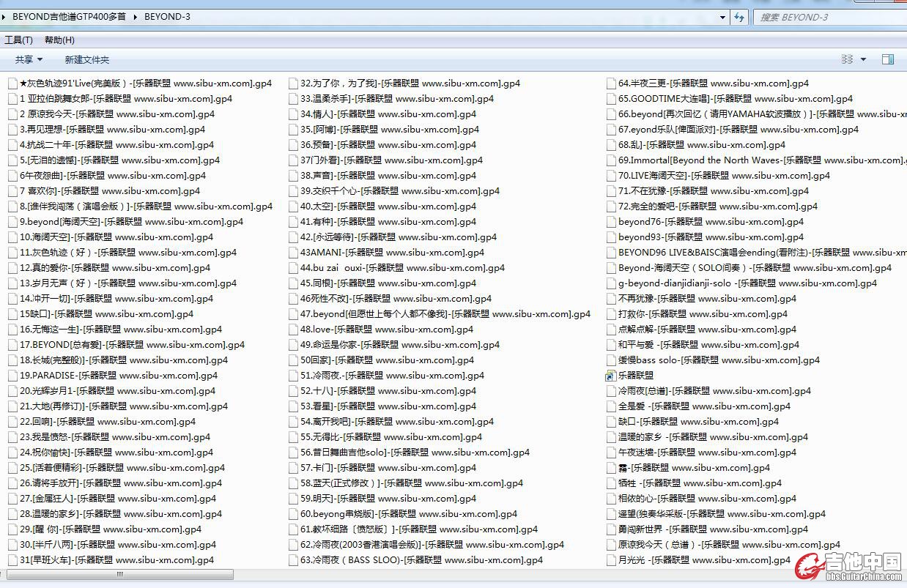
Task: Open the 工具(T) menu
Action: [x=18, y=40]
